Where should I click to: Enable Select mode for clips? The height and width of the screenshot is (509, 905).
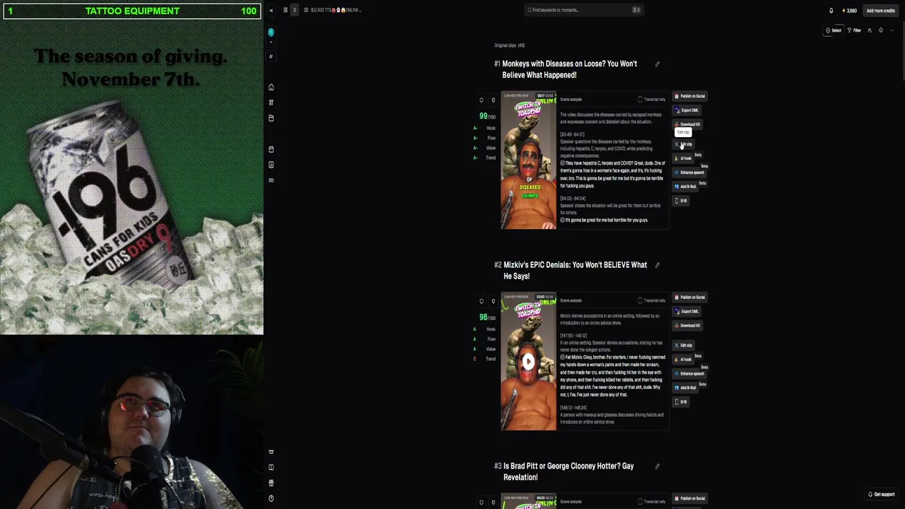coord(834,30)
